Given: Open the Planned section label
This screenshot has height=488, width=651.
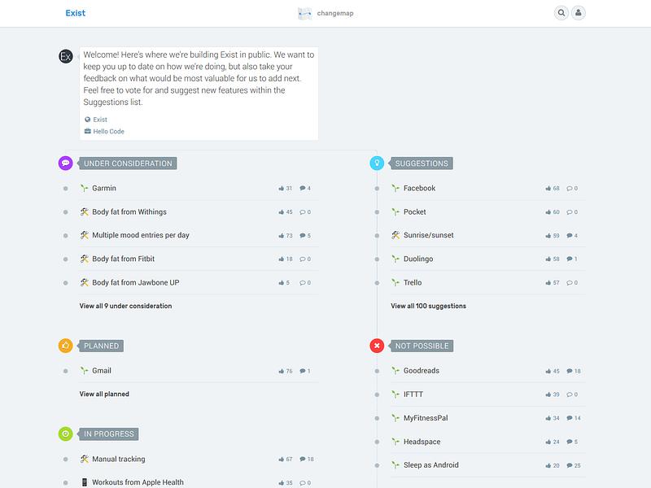Looking at the screenshot, I should coord(101,346).
